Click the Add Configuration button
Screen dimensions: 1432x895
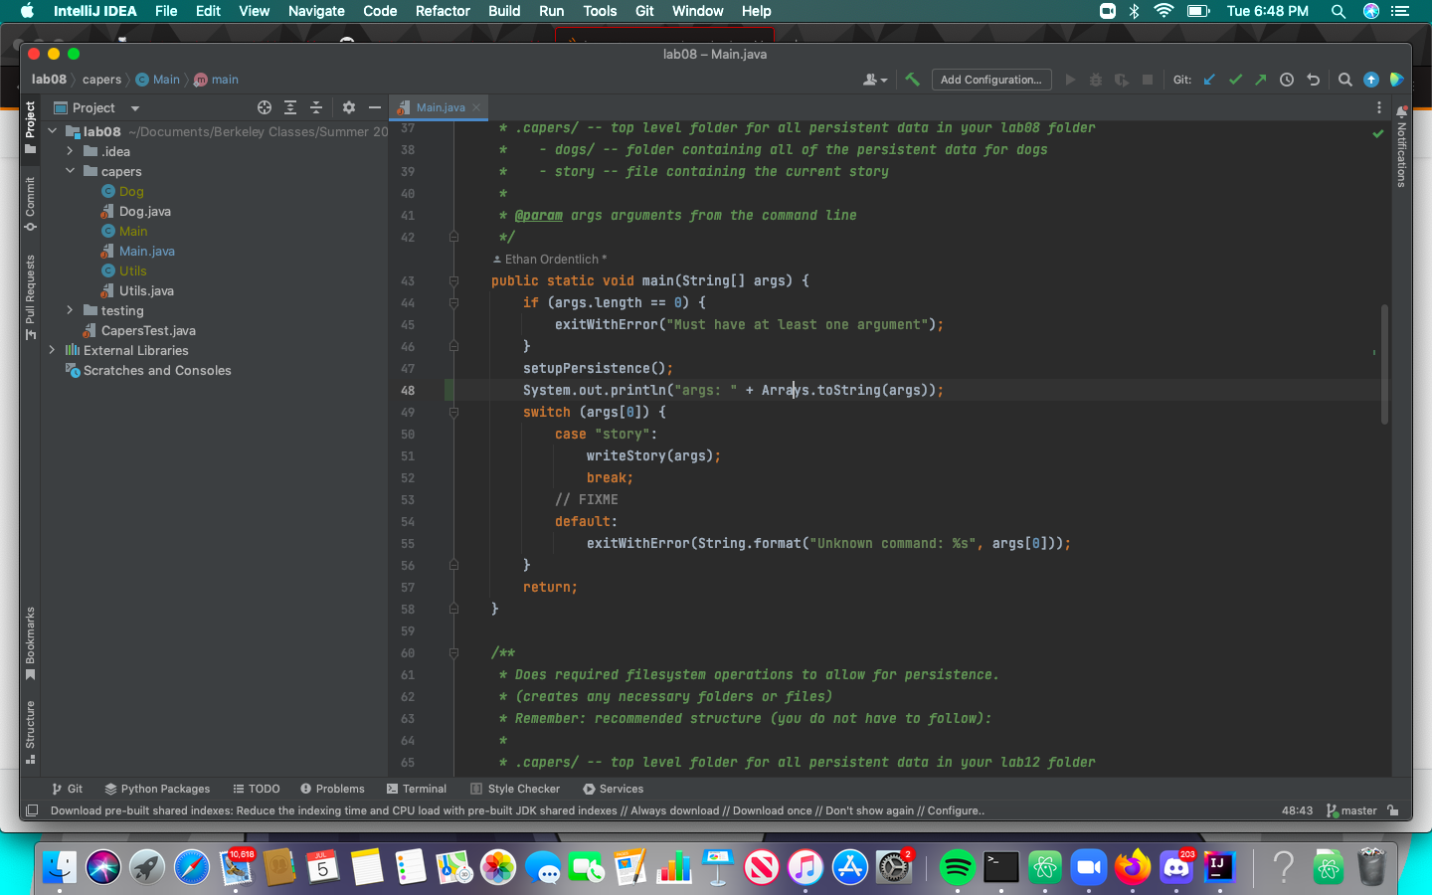pos(990,80)
